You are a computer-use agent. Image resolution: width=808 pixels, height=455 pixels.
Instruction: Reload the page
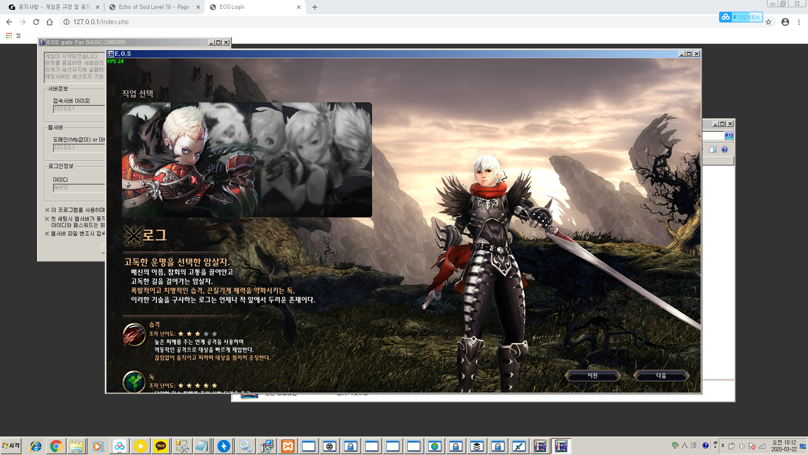click(36, 22)
